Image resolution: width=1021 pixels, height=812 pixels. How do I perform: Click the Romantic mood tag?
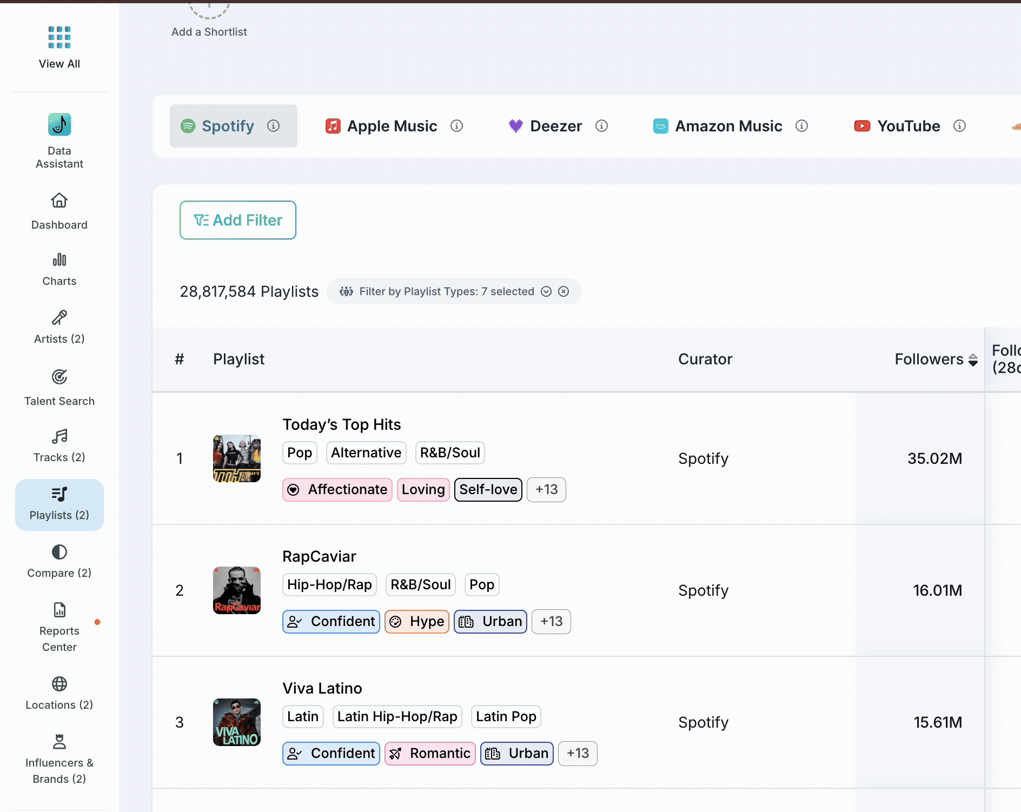coord(430,753)
